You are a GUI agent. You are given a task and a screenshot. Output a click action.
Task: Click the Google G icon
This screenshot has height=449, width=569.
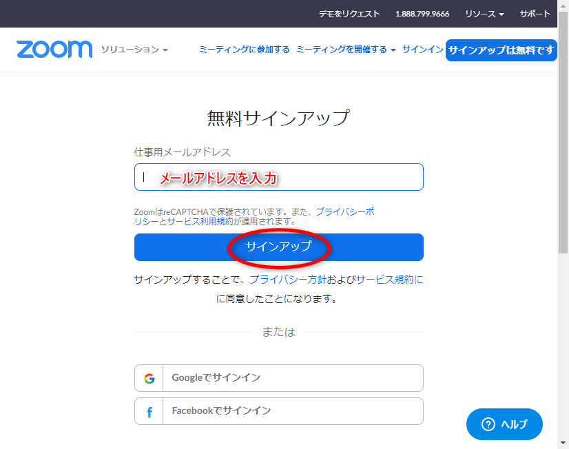[x=149, y=378]
